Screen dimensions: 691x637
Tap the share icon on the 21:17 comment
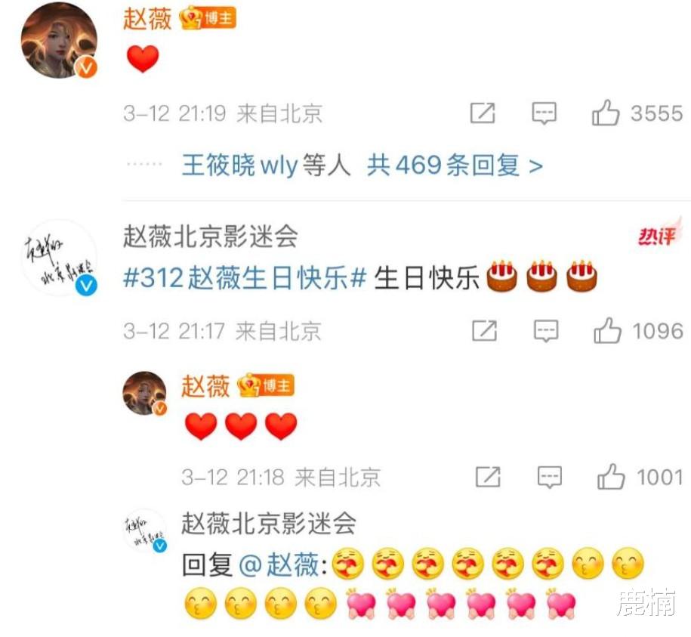pos(484,330)
